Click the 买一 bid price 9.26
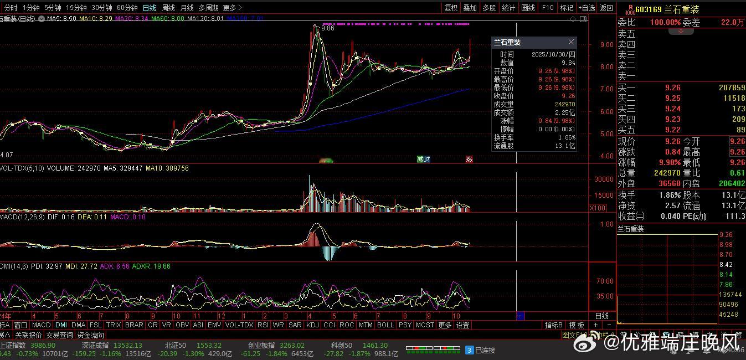The image size is (746, 360). (x=673, y=88)
